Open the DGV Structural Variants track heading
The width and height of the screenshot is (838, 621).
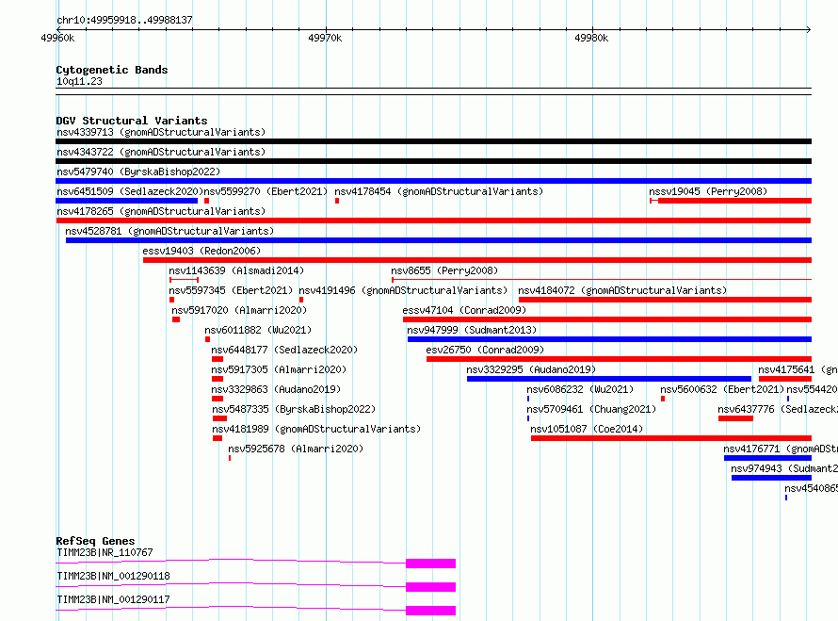tap(132, 121)
